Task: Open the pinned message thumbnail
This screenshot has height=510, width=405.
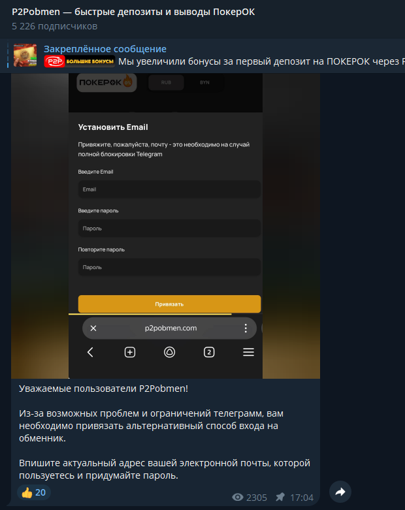Action: 25,56
